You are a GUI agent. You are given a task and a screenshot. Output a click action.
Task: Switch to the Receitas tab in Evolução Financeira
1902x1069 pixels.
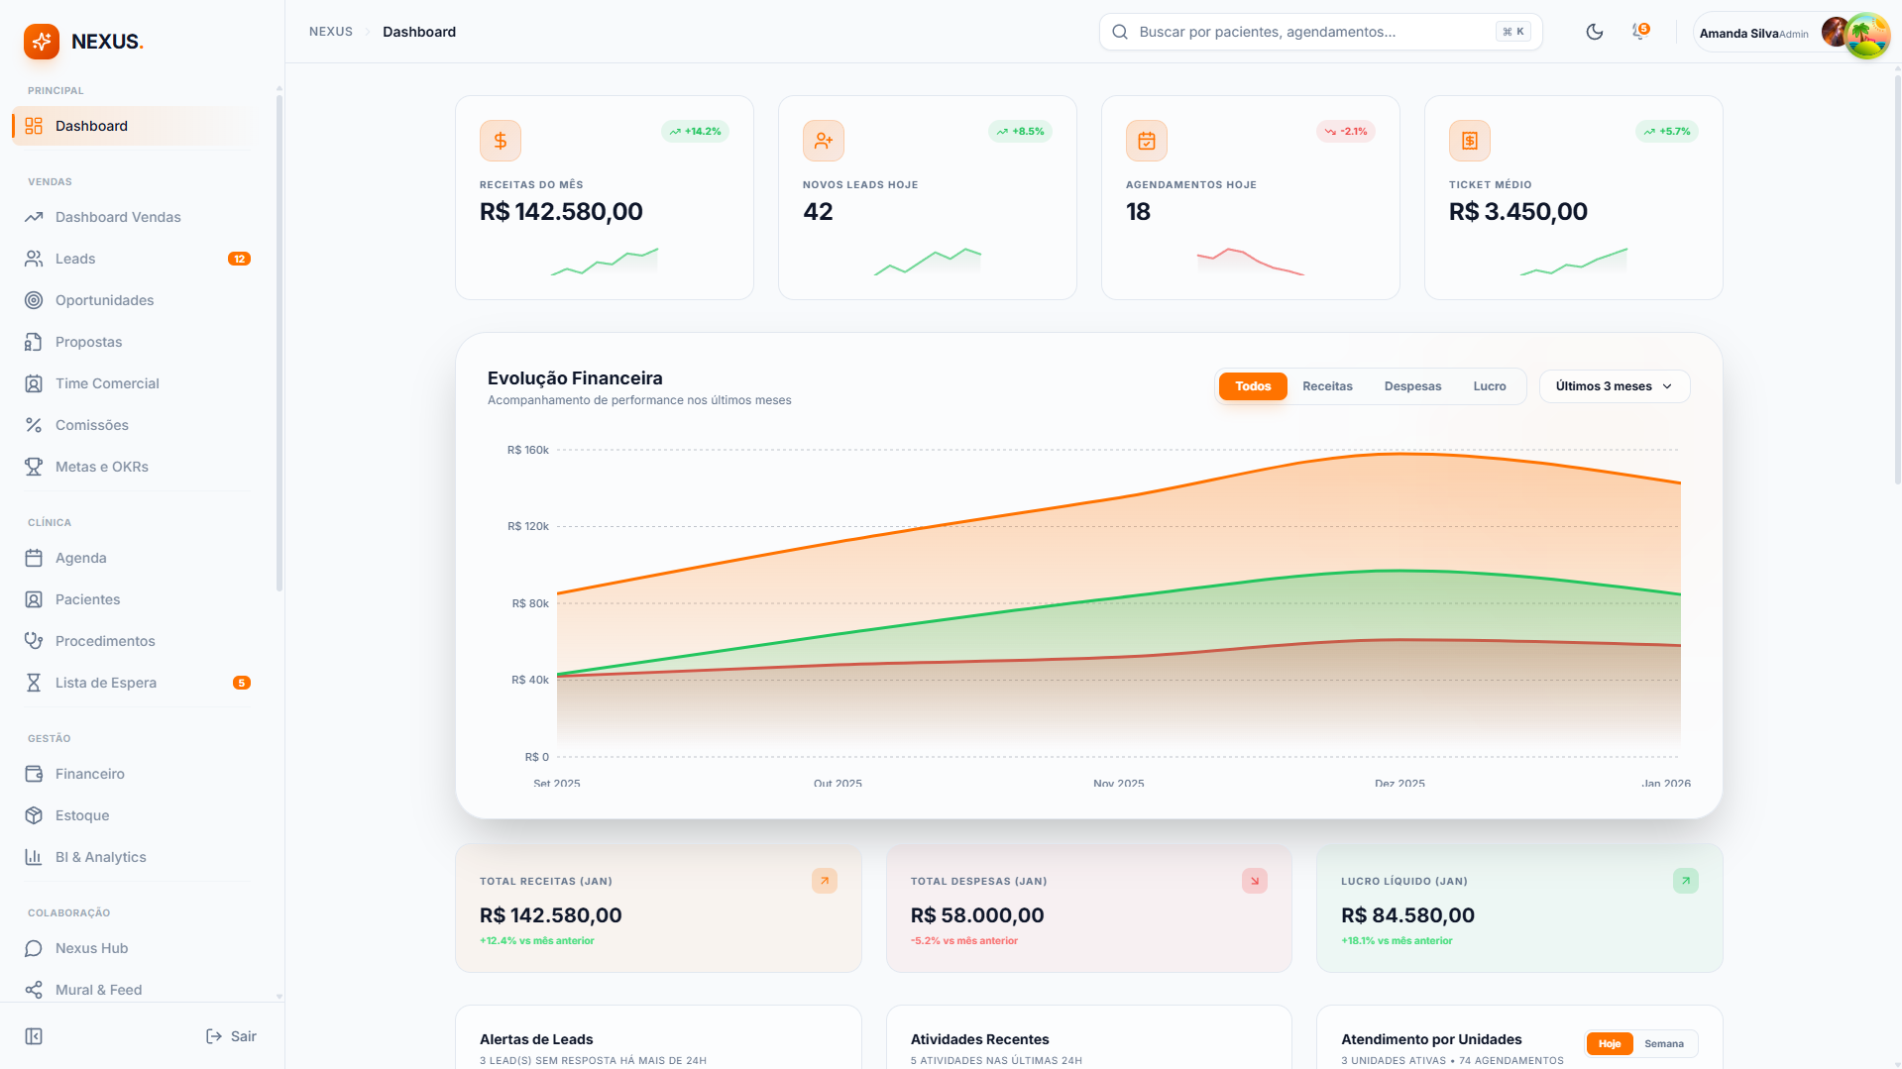[x=1327, y=386]
